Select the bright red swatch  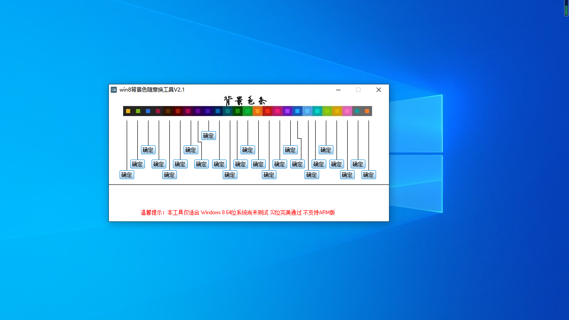268,111
